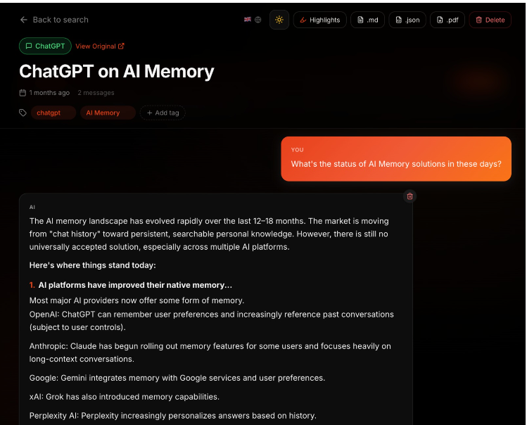Click the line starting "Google: Gemini integrates memory"

tap(177, 378)
